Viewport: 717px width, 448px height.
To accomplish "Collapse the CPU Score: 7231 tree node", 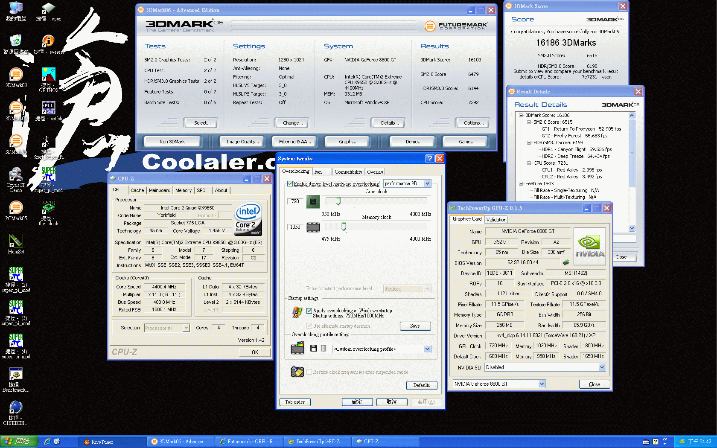I will point(529,163).
